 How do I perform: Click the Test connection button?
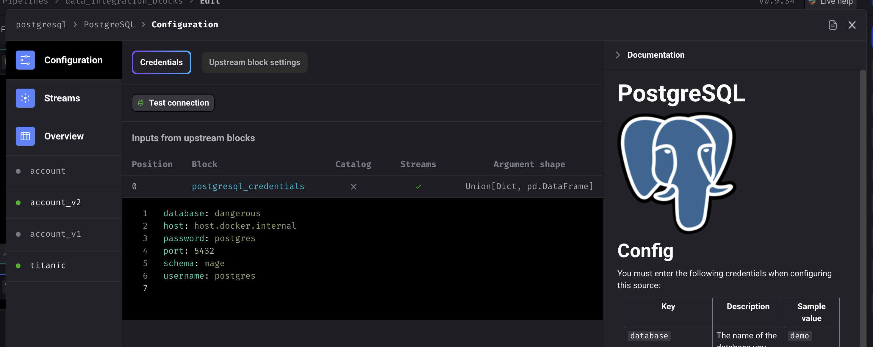(x=173, y=103)
